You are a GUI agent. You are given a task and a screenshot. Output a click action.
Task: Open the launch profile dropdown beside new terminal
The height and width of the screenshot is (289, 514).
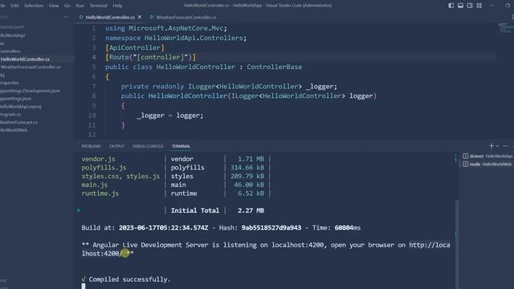coord(497,146)
